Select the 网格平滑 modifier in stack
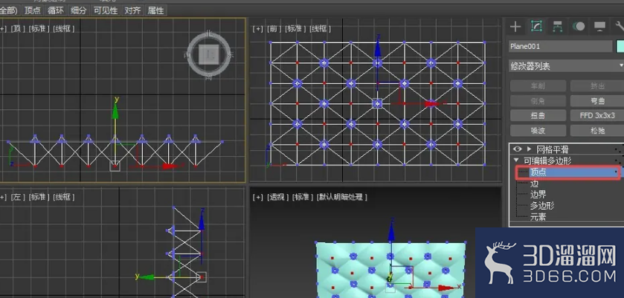 tap(553, 149)
